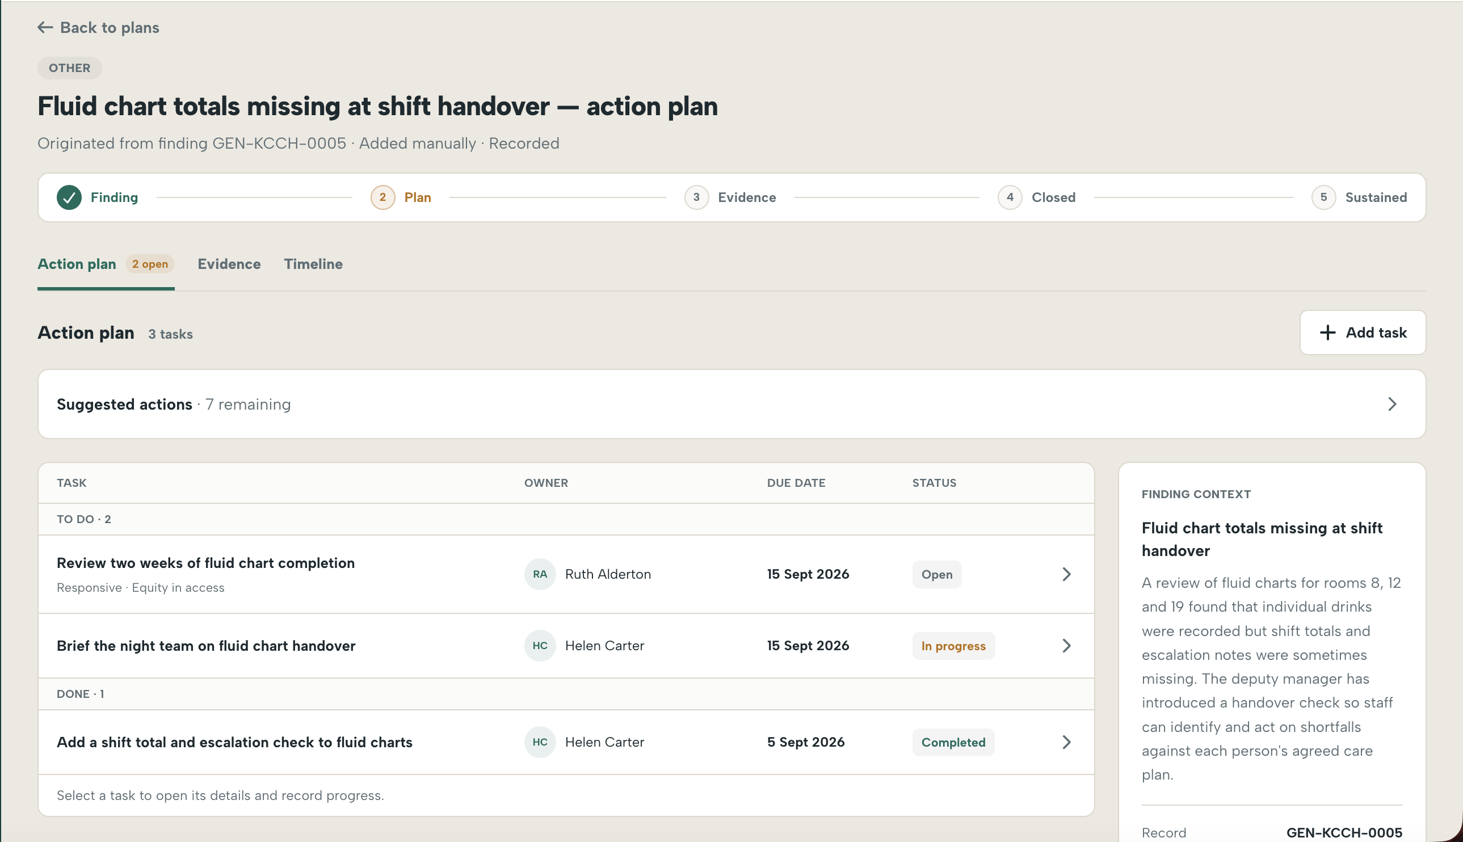Switch to the Evidence tab
This screenshot has width=1463, height=842.
tap(229, 264)
